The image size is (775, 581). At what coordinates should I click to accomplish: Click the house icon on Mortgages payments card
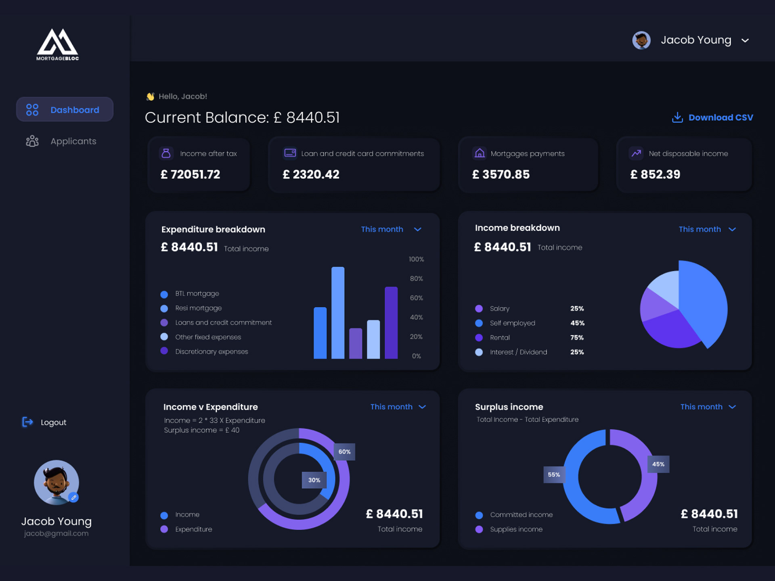click(480, 153)
